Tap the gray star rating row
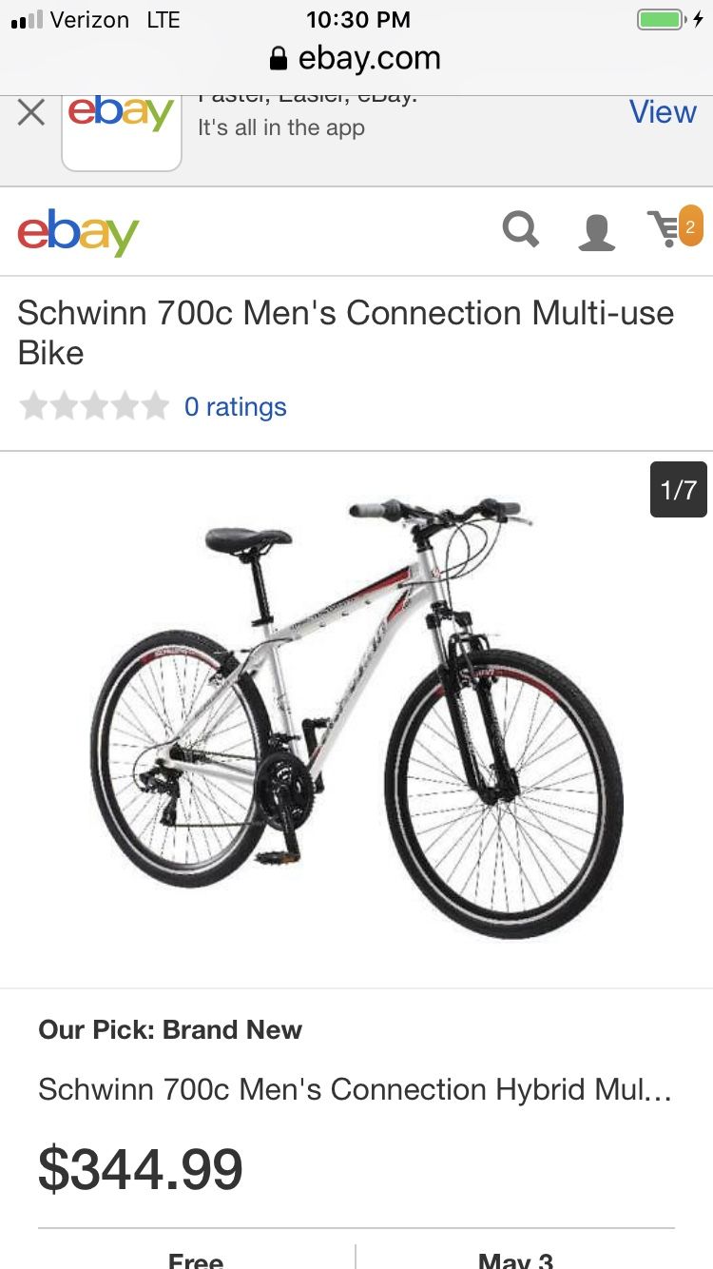The height and width of the screenshot is (1269, 713). (x=94, y=406)
